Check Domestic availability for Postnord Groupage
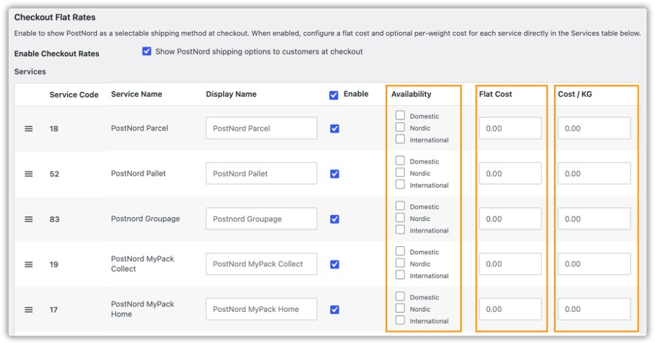655x343 pixels. click(400, 206)
